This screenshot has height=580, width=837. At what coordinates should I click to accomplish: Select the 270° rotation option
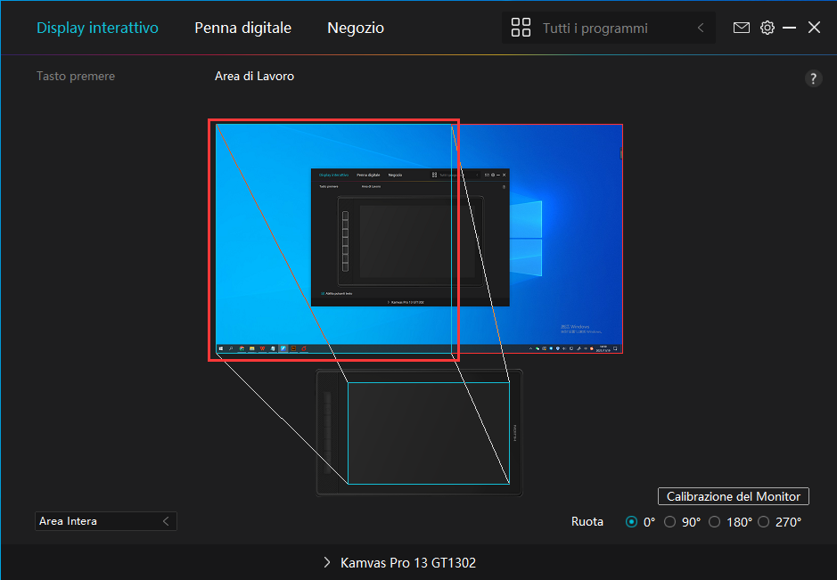click(x=763, y=521)
